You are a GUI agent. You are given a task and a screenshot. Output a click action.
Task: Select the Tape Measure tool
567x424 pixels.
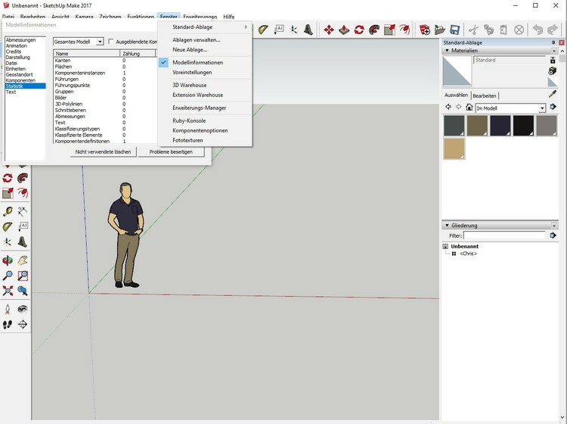pyautogui.click(x=8, y=211)
